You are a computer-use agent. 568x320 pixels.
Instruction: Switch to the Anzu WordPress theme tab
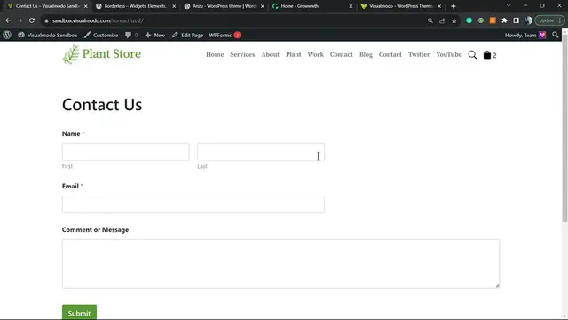pos(225,6)
